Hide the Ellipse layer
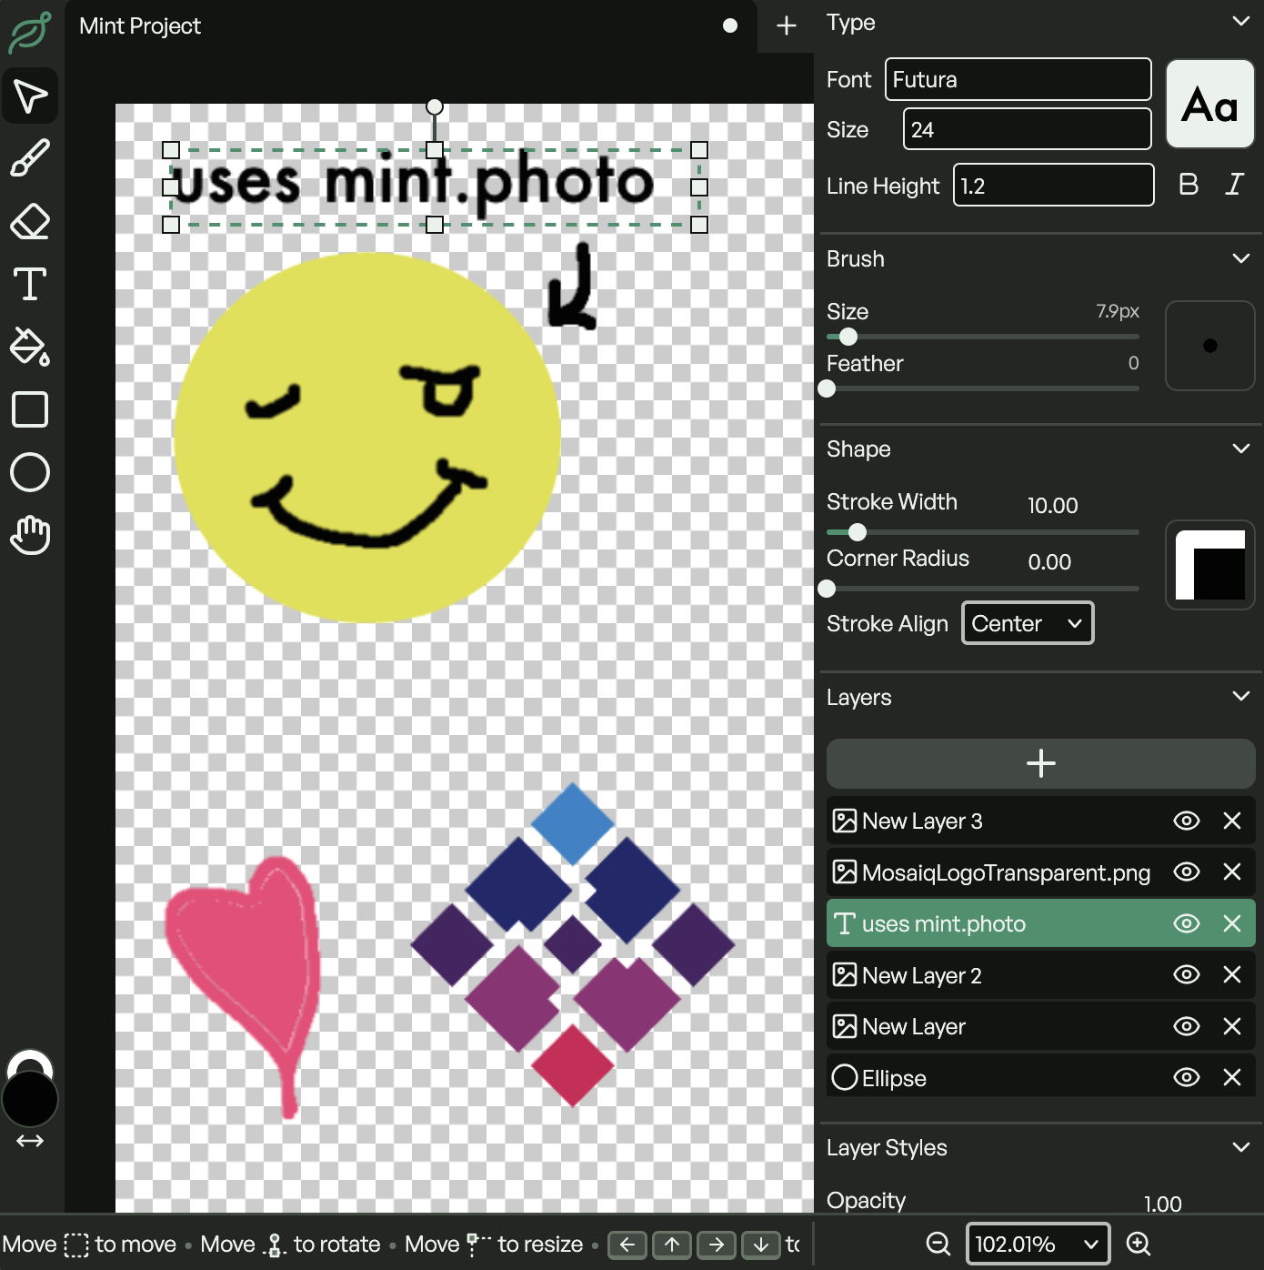 pyautogui.click(x=1186, y=1077)
